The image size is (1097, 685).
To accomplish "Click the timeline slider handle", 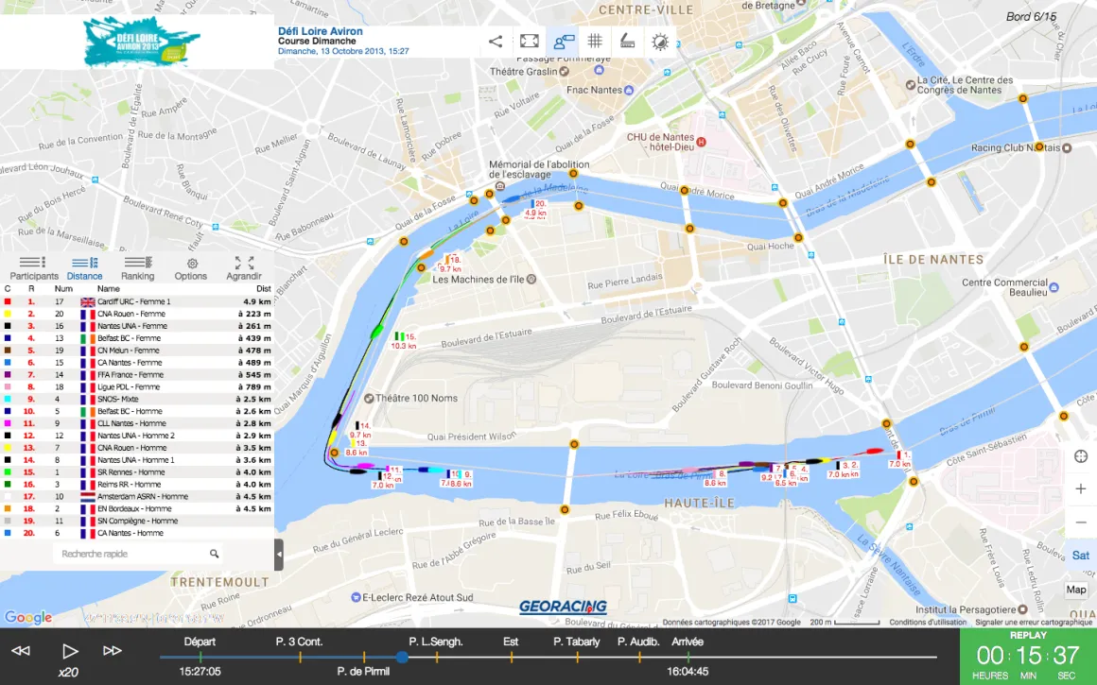I will coord(402,657).
